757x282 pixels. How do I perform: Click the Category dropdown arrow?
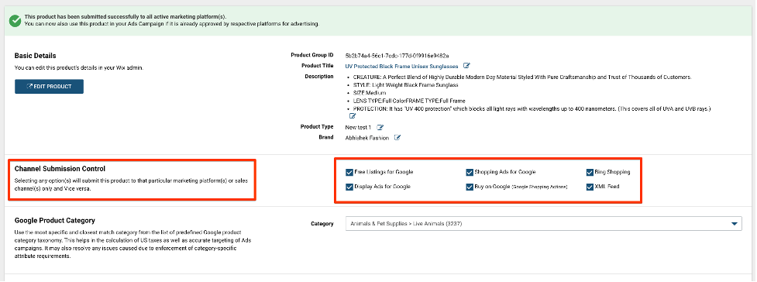734,224
